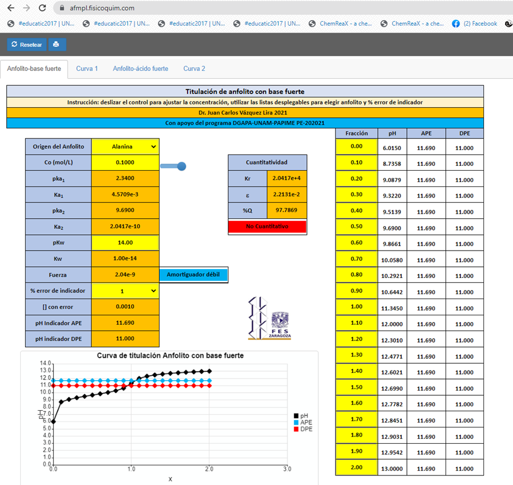Viewport: 513px width, 485px height.
Task: Switch to Anfolito-ácido fuerte tab
Action: coord(140,69)
